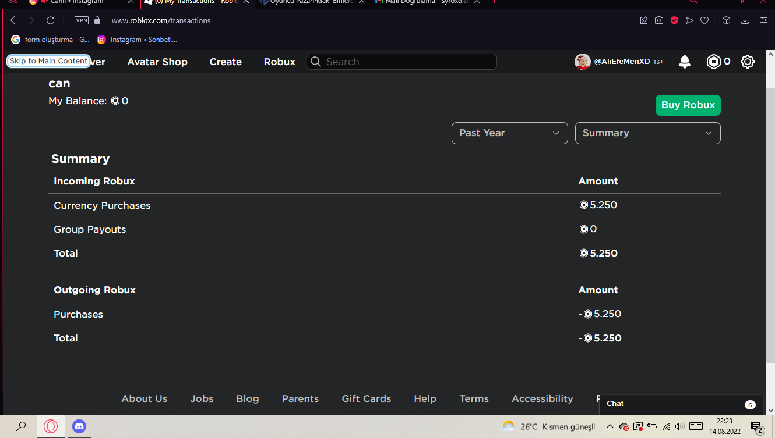
Task: Open the Instagram Sohbetler bookmark
Action: click(x=138, y=40)
